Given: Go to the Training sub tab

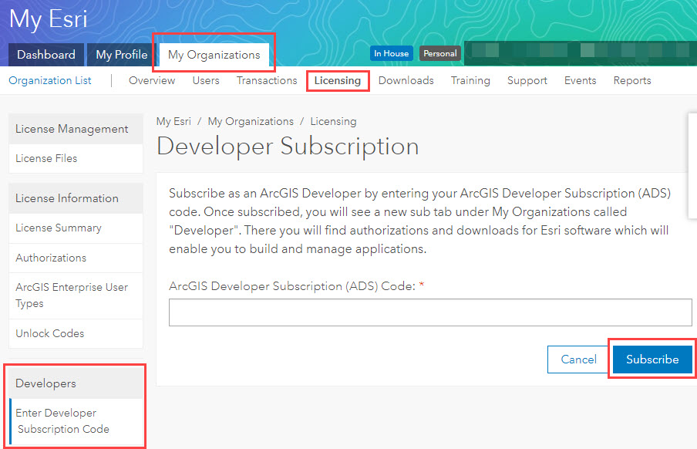Looking at the screenshot, I should (x=470, y=80).
